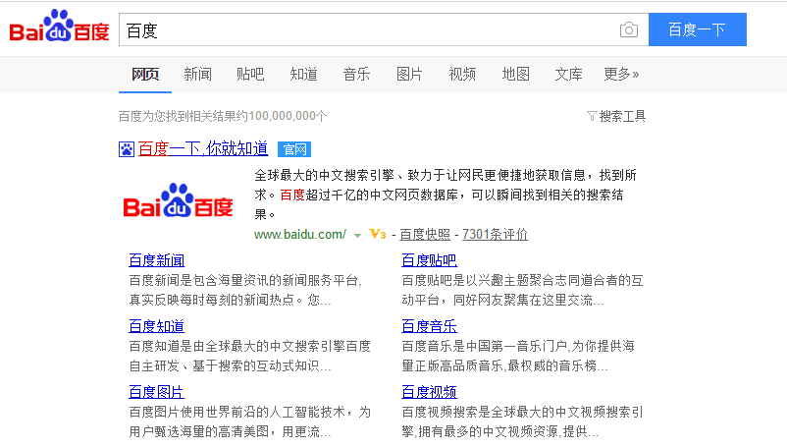This screenshot has width=787, height=448.
Task: Click 百度新闻是包含海量资讯 description text
Action: coord(245,290)
